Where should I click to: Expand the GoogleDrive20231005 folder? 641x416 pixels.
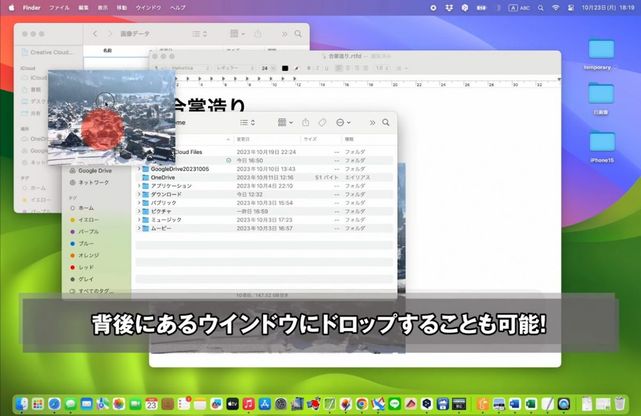coord(139,169)
